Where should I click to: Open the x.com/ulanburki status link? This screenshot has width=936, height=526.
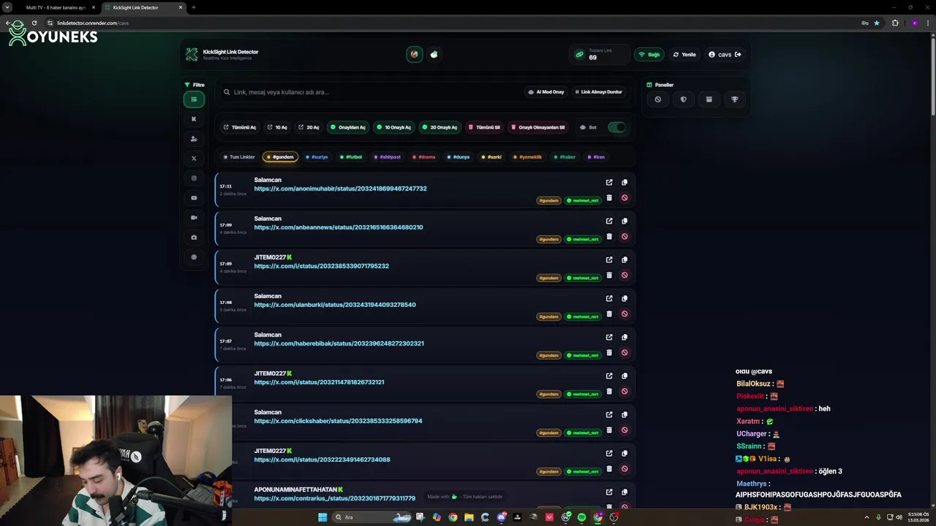[335, 305]
